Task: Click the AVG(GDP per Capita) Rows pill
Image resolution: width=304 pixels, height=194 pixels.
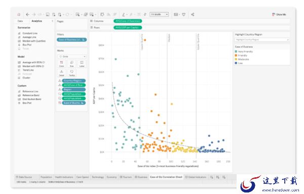Action: [128, 27]
